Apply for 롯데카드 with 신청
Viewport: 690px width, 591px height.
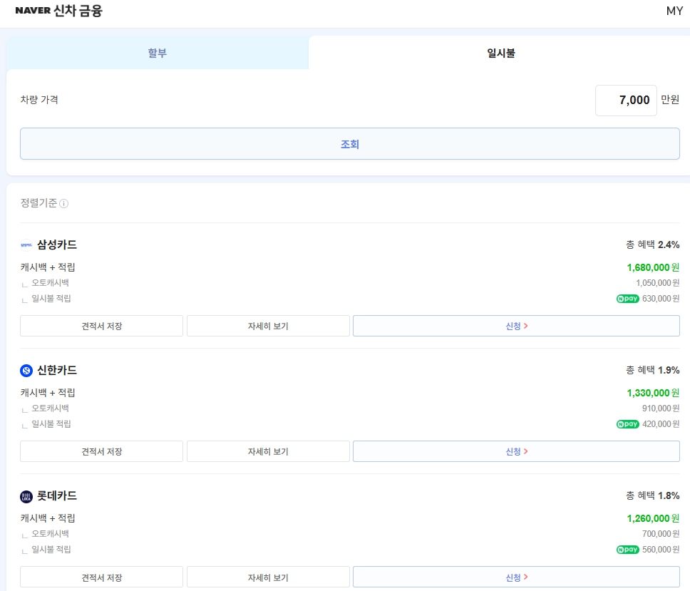[x=516, y=577]
